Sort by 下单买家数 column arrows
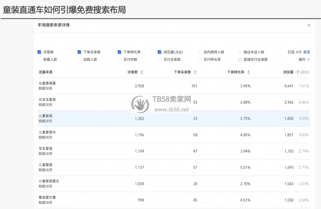321x209 pixels. (x=195, y=72)
